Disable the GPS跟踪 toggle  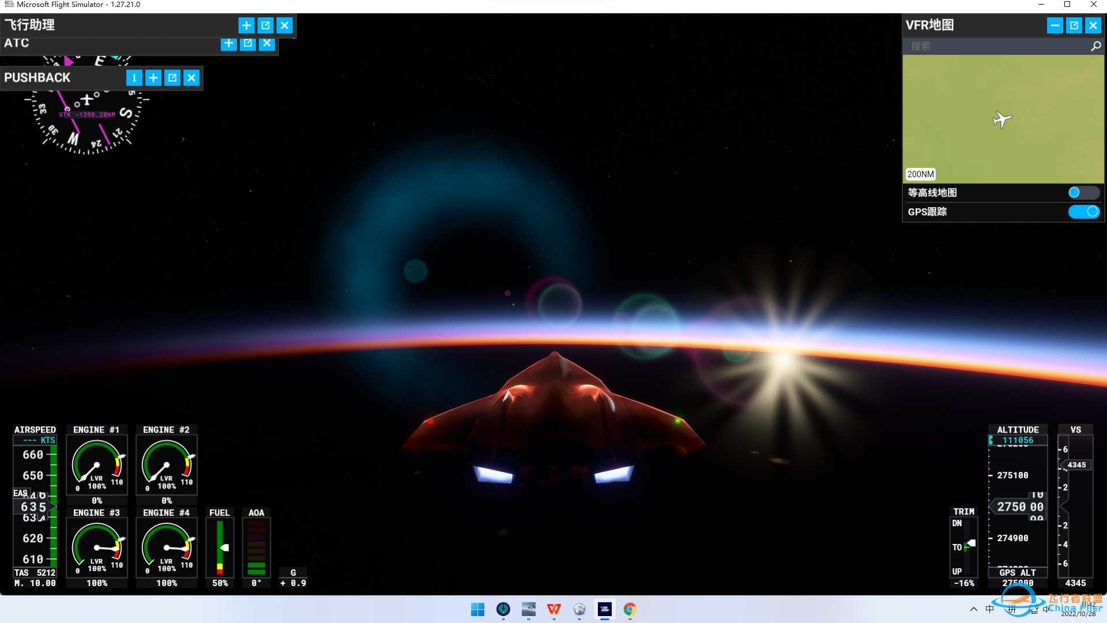pos(1083,212)
